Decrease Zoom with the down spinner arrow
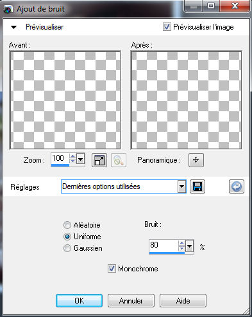This screenshot has width=252, height=317. click(72, 161)
